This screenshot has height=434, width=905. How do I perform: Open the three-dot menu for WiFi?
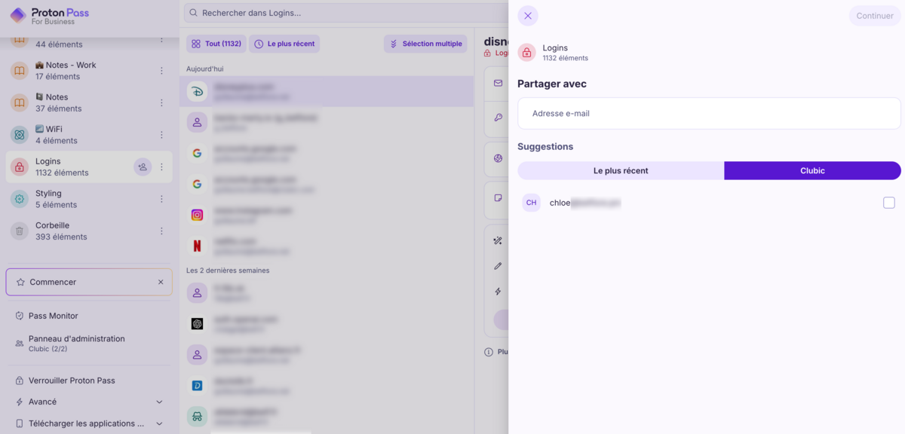click(161, 135)
